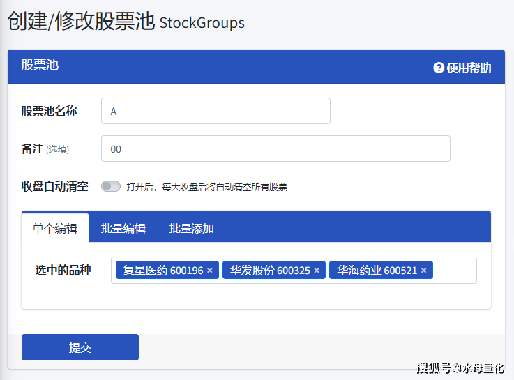The image size is (514, 380).
Task: Select the 华海药业 600521 tag text
Action: [x=377, y=271]
